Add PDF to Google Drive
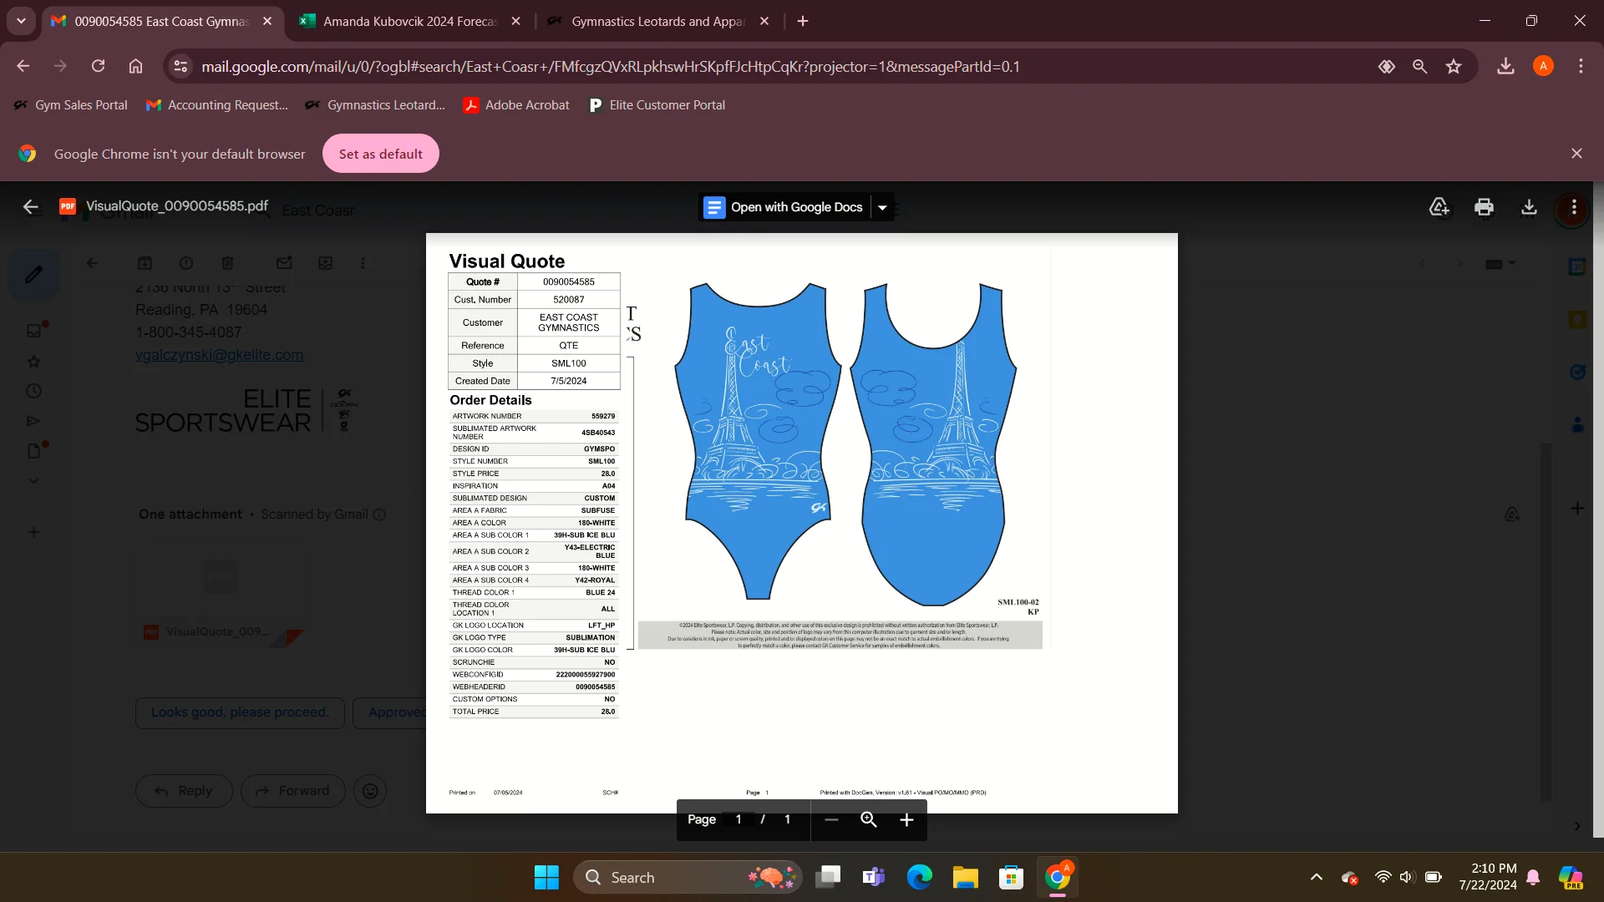This screenshot has width=1604, height=902. (1439, 207)
